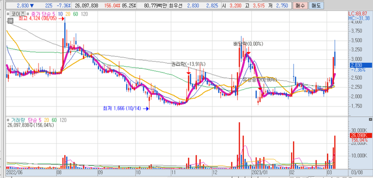The width and height of the screenshot is (373, 178).
Task: Select the price 20-day average label in orange
Action: [x=68, y=14]
